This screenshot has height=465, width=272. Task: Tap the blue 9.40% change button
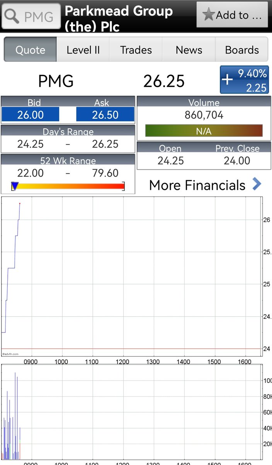pyautogui.click(x=245, y=80)
